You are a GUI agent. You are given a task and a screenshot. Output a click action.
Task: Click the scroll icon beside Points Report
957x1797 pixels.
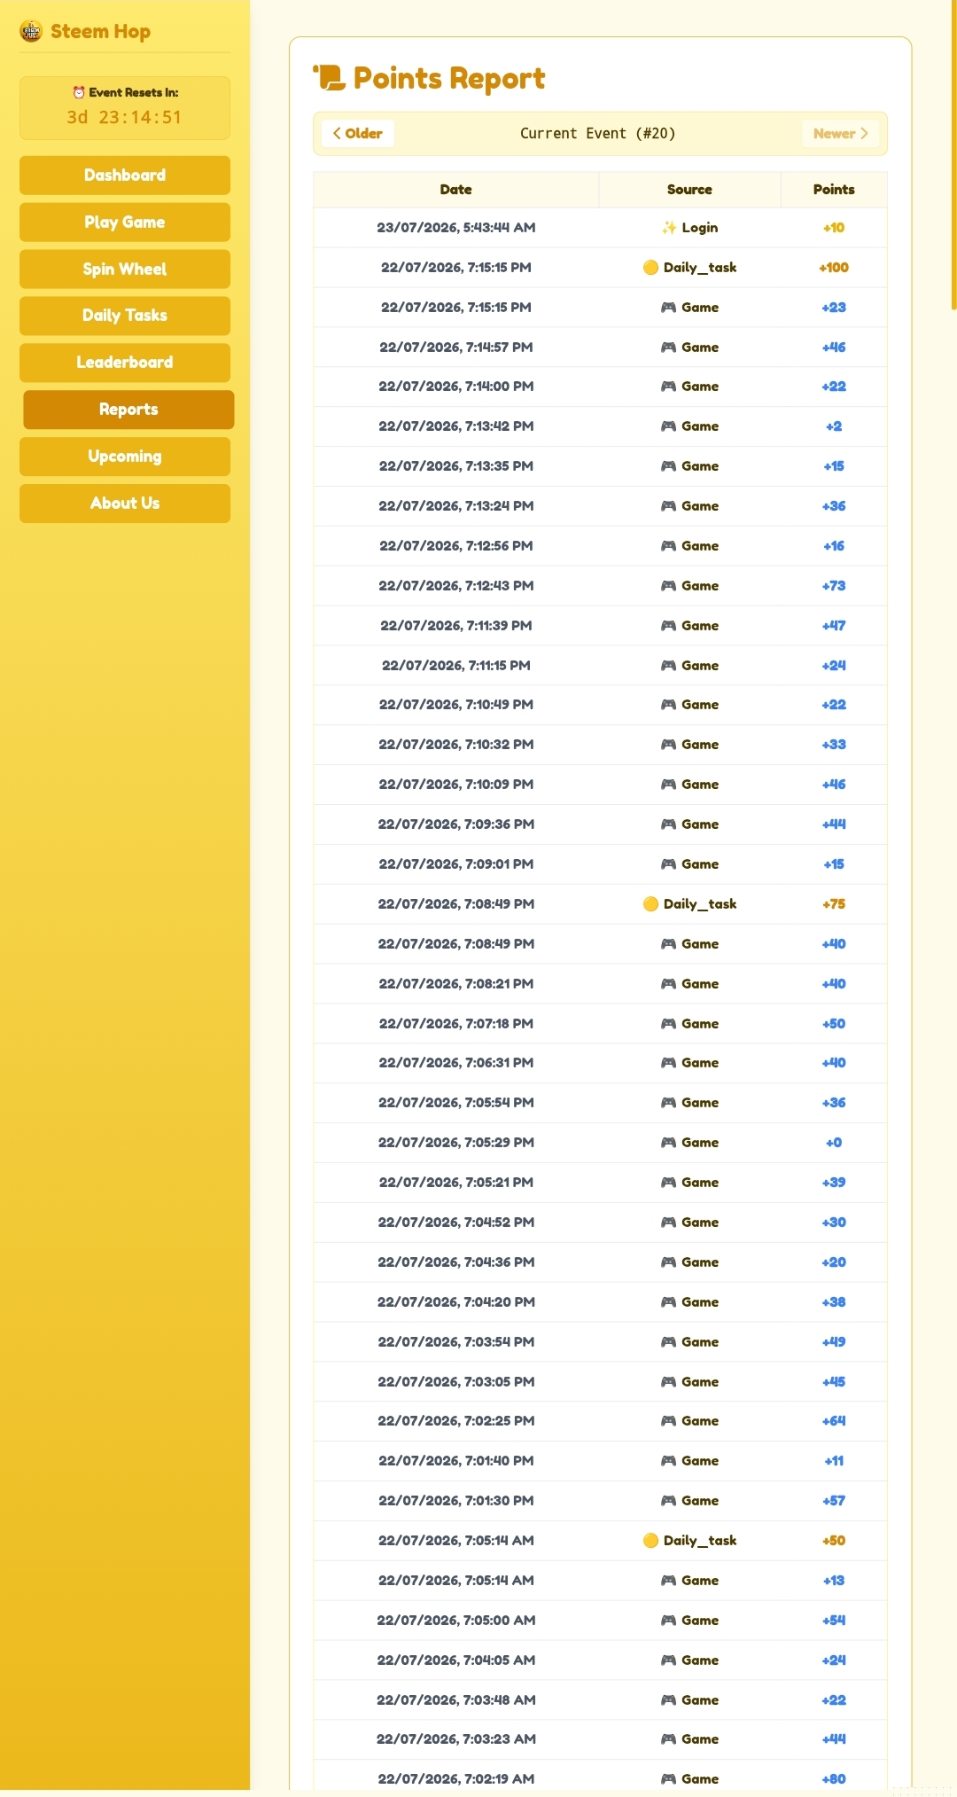(x=330, y=77)
